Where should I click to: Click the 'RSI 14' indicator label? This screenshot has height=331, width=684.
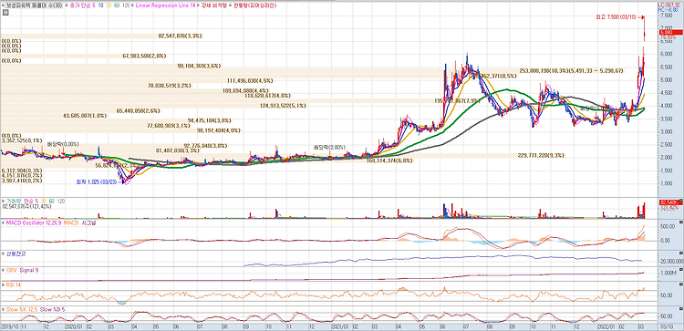[13, 284]
